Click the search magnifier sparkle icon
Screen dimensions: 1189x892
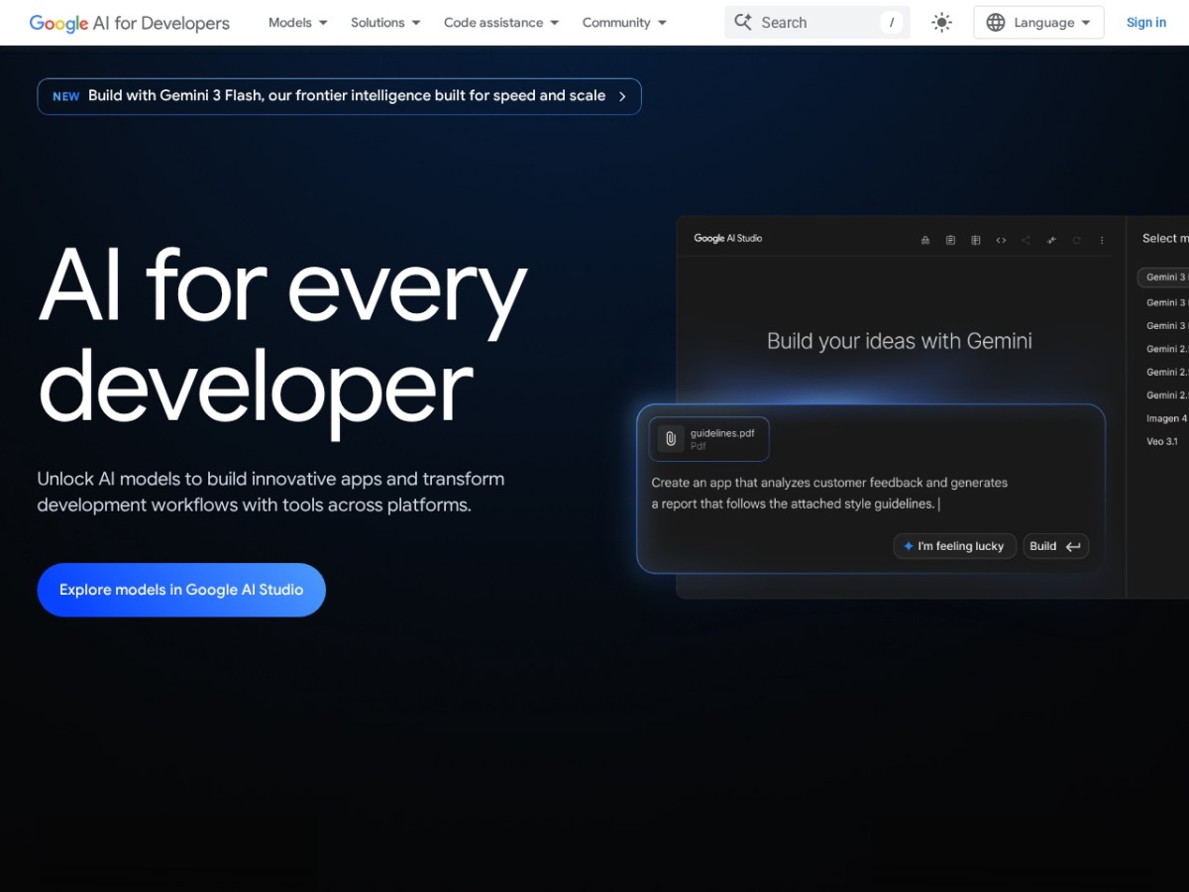coord(743,22)
